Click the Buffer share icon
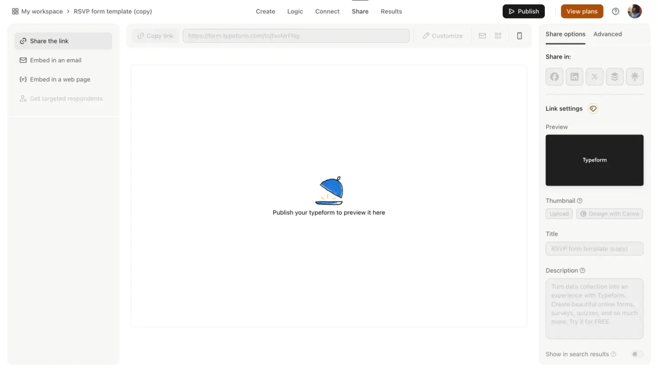Screen dimensions: 658x371 (x=615, y=77)
